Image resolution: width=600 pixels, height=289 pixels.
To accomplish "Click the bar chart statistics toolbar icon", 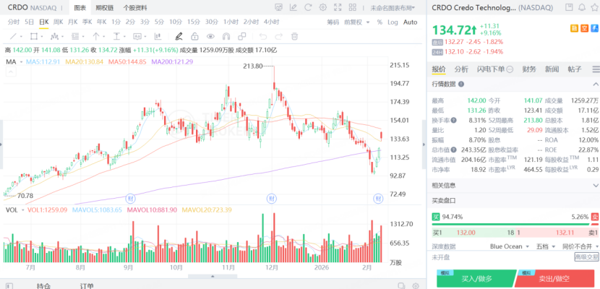I will click(158, 37).
